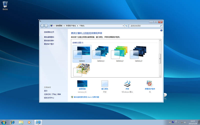The width and height of the screenshot is (200, 125).
Task: Select the Lenovo theme
Action: click(82, 54)
